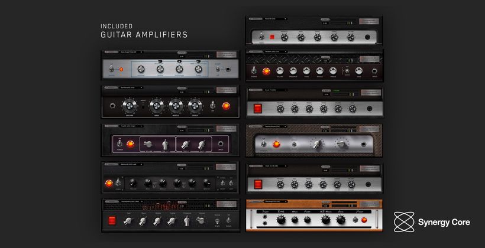Open preset dropdown above purple-panel amp
The width and height of the screenshot is (485, 248).
click(x=131, y=126)
